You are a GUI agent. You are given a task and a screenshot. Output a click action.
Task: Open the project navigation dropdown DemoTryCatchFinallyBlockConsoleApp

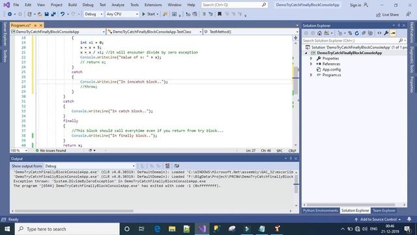click(58, 32)
